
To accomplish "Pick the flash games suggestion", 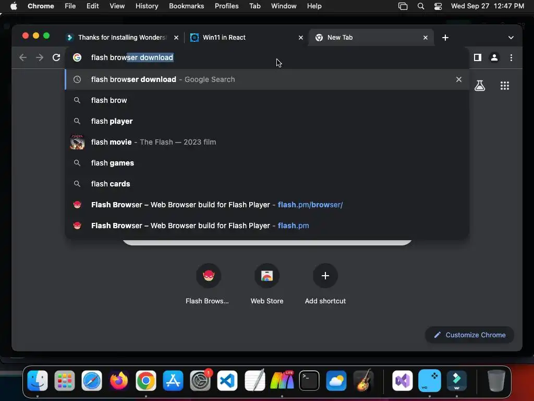I will click(266, 163).
